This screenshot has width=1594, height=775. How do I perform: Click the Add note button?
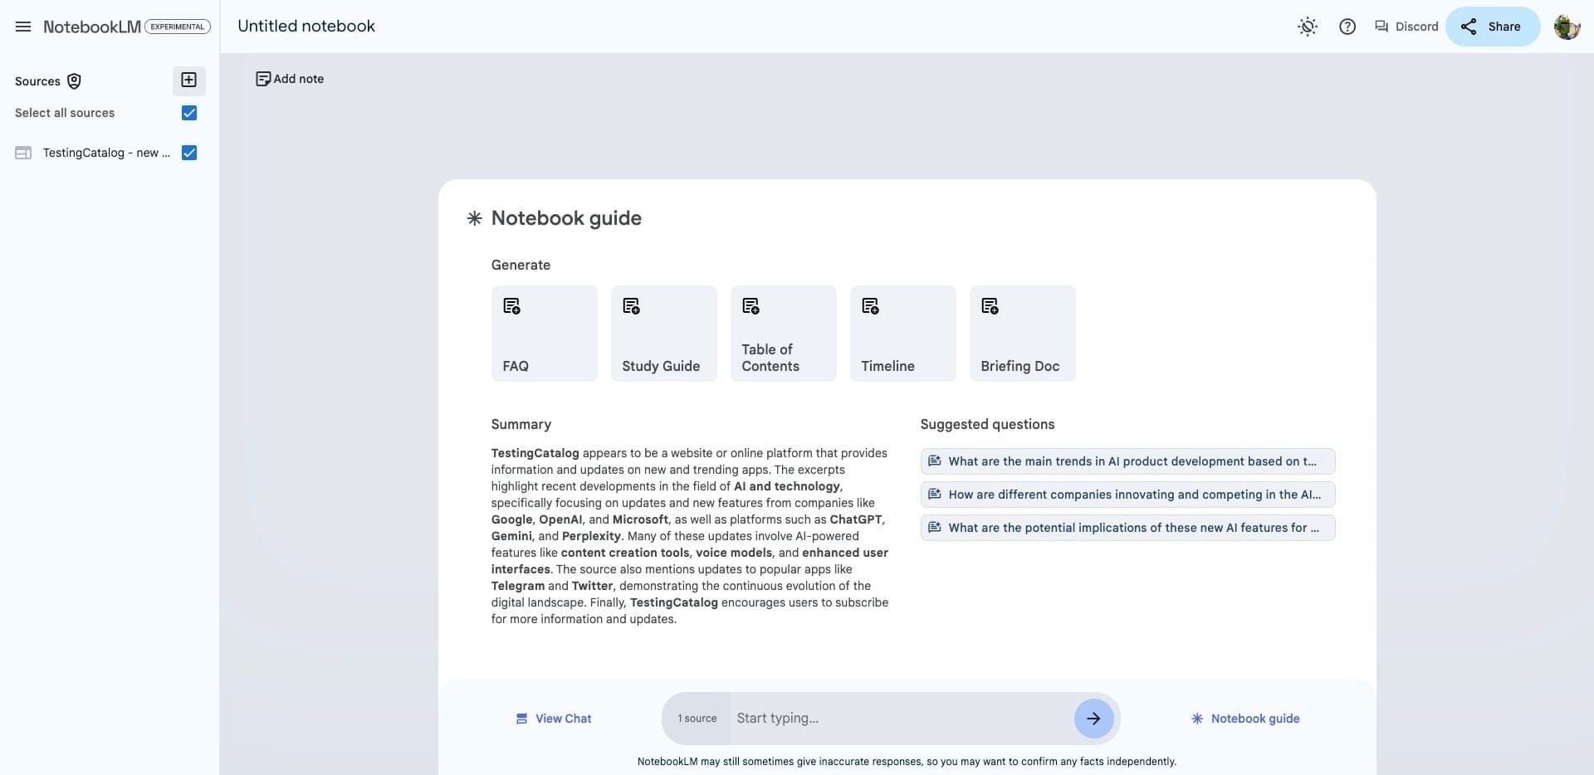290,79
